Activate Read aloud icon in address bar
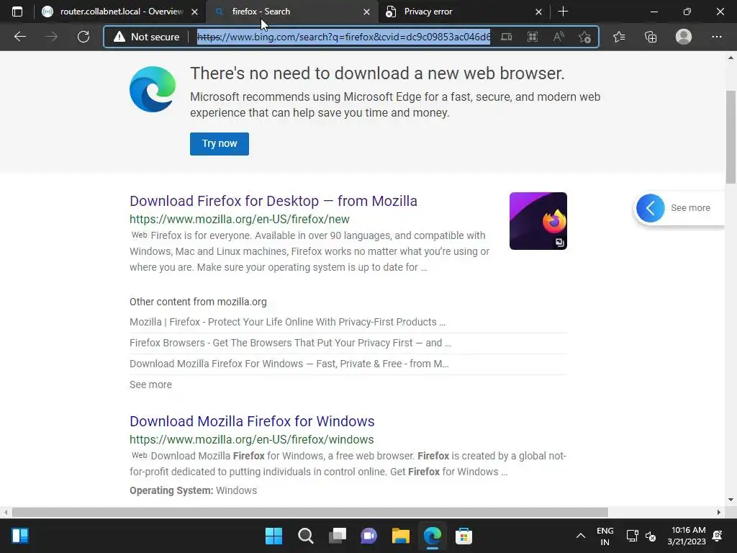 click(x=559, y=37)
